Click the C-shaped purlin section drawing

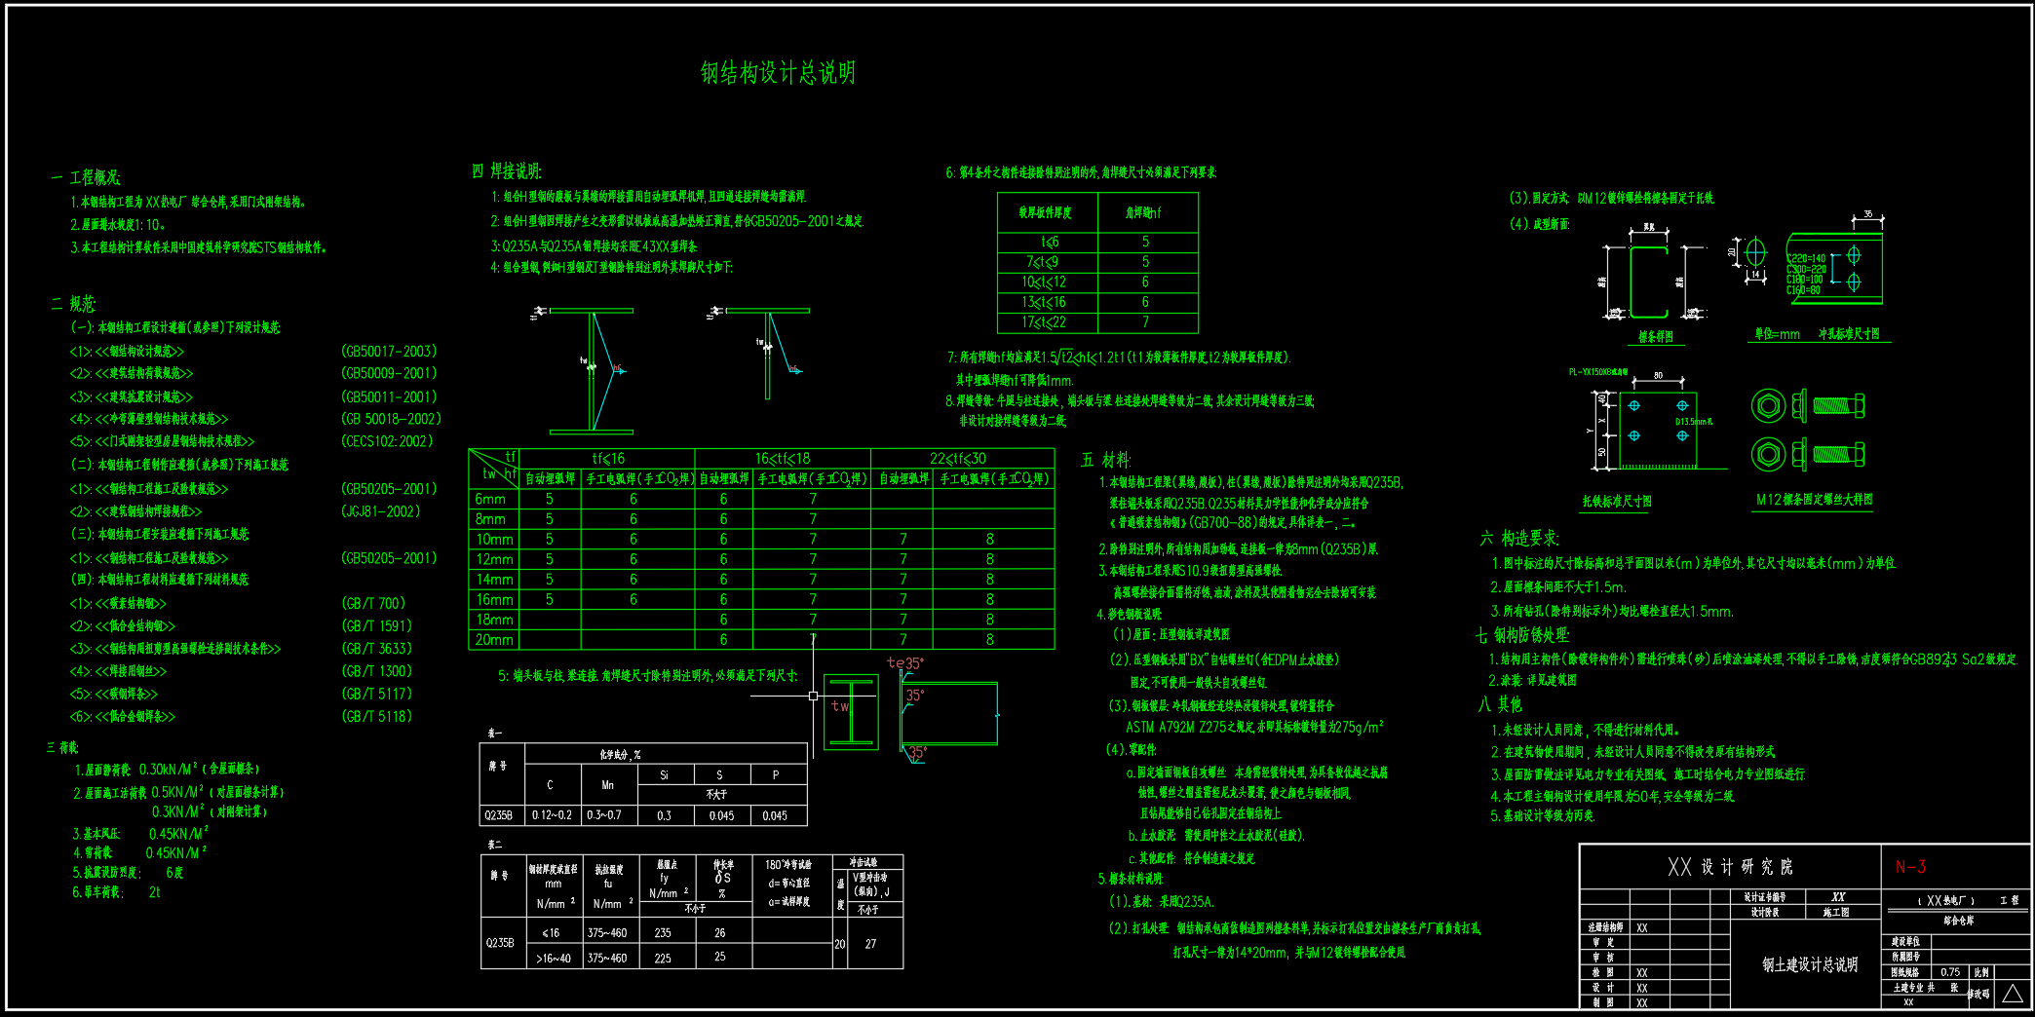[x=1649, y=282]
